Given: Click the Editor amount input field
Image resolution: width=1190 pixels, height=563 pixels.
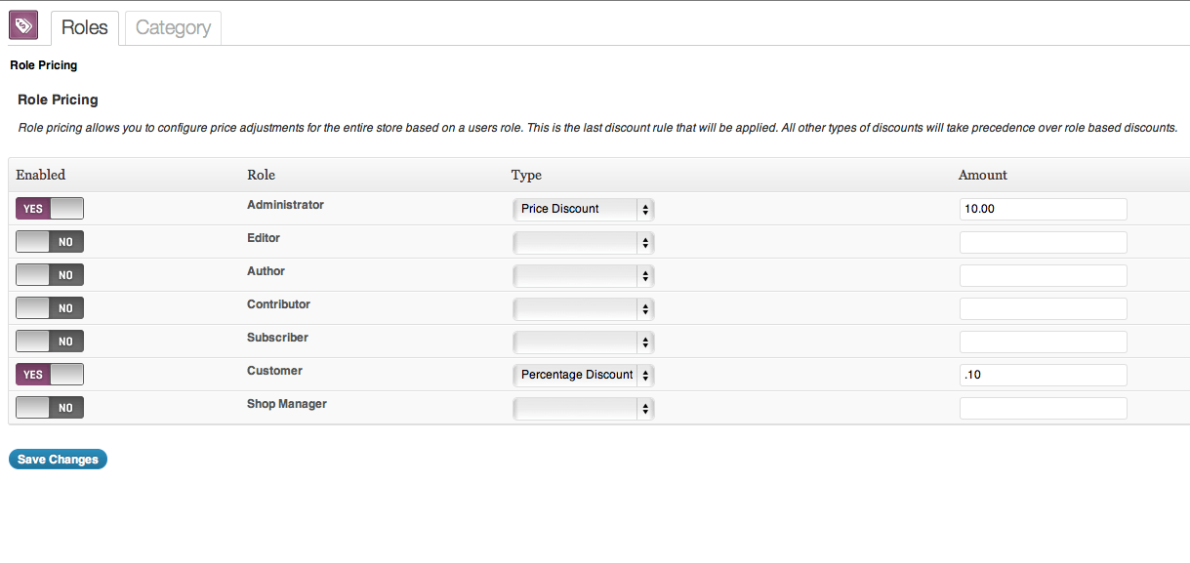Looking at the screenshot, I should click(x=1043, y=242).
